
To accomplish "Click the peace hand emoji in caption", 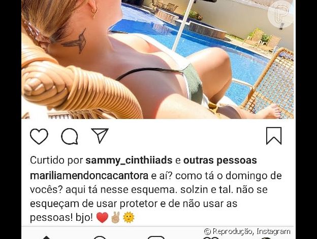I will (x=116, y=217).
